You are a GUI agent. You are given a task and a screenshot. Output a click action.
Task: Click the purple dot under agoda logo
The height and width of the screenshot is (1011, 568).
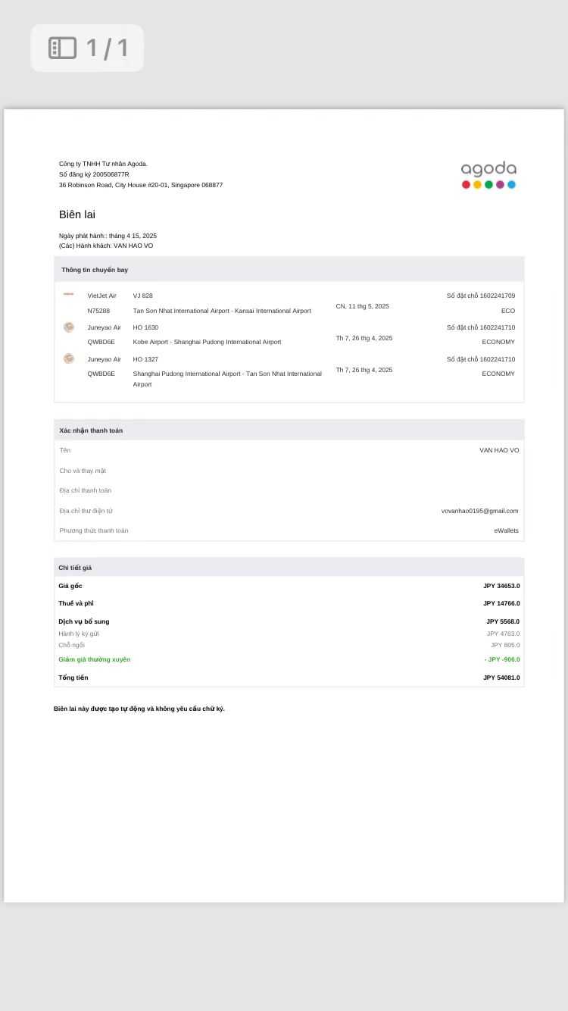pos(500,185)
